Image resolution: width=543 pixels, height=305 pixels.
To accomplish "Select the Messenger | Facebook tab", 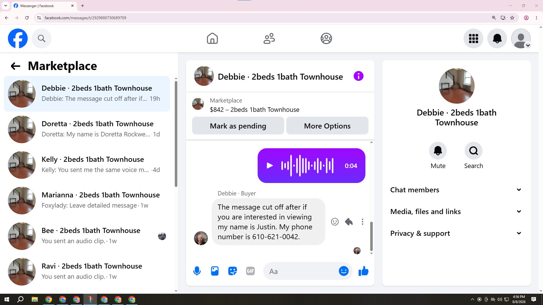I will (44, 6).
